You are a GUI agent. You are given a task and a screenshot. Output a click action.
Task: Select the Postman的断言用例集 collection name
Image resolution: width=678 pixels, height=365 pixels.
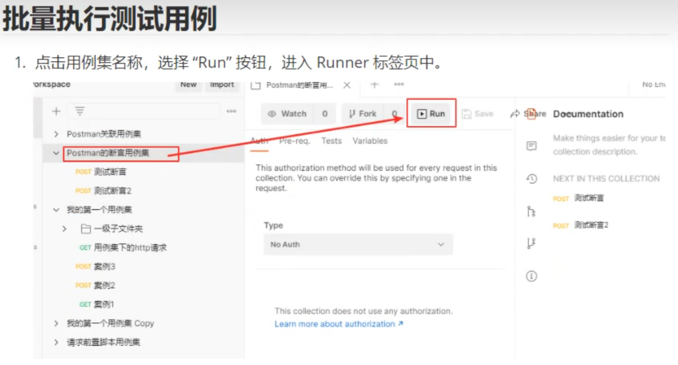[x=108, y=153]
